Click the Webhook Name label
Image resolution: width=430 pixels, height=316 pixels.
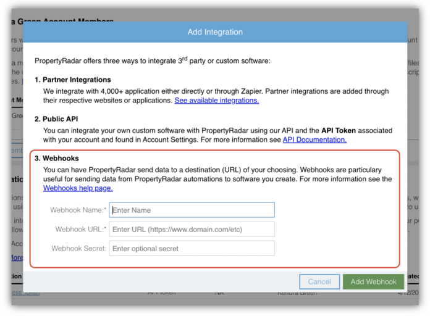78,210
